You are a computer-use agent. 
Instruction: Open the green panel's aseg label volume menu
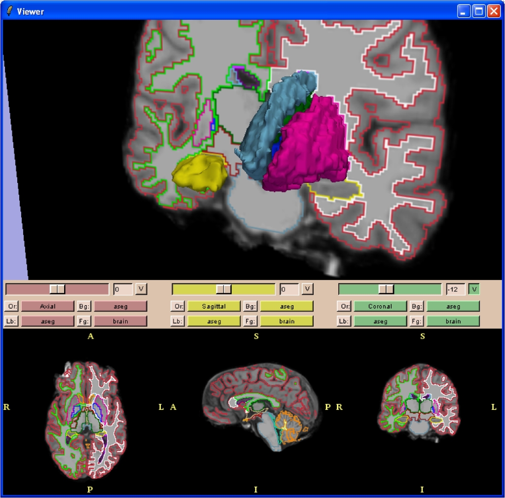coord(380,321)
